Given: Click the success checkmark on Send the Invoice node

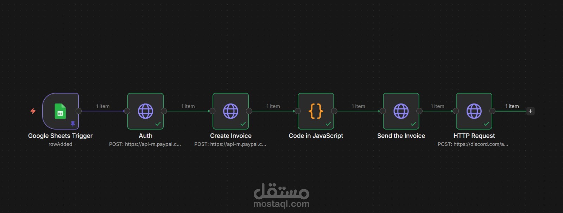Looking at the screenshot, I should point(413,124).
